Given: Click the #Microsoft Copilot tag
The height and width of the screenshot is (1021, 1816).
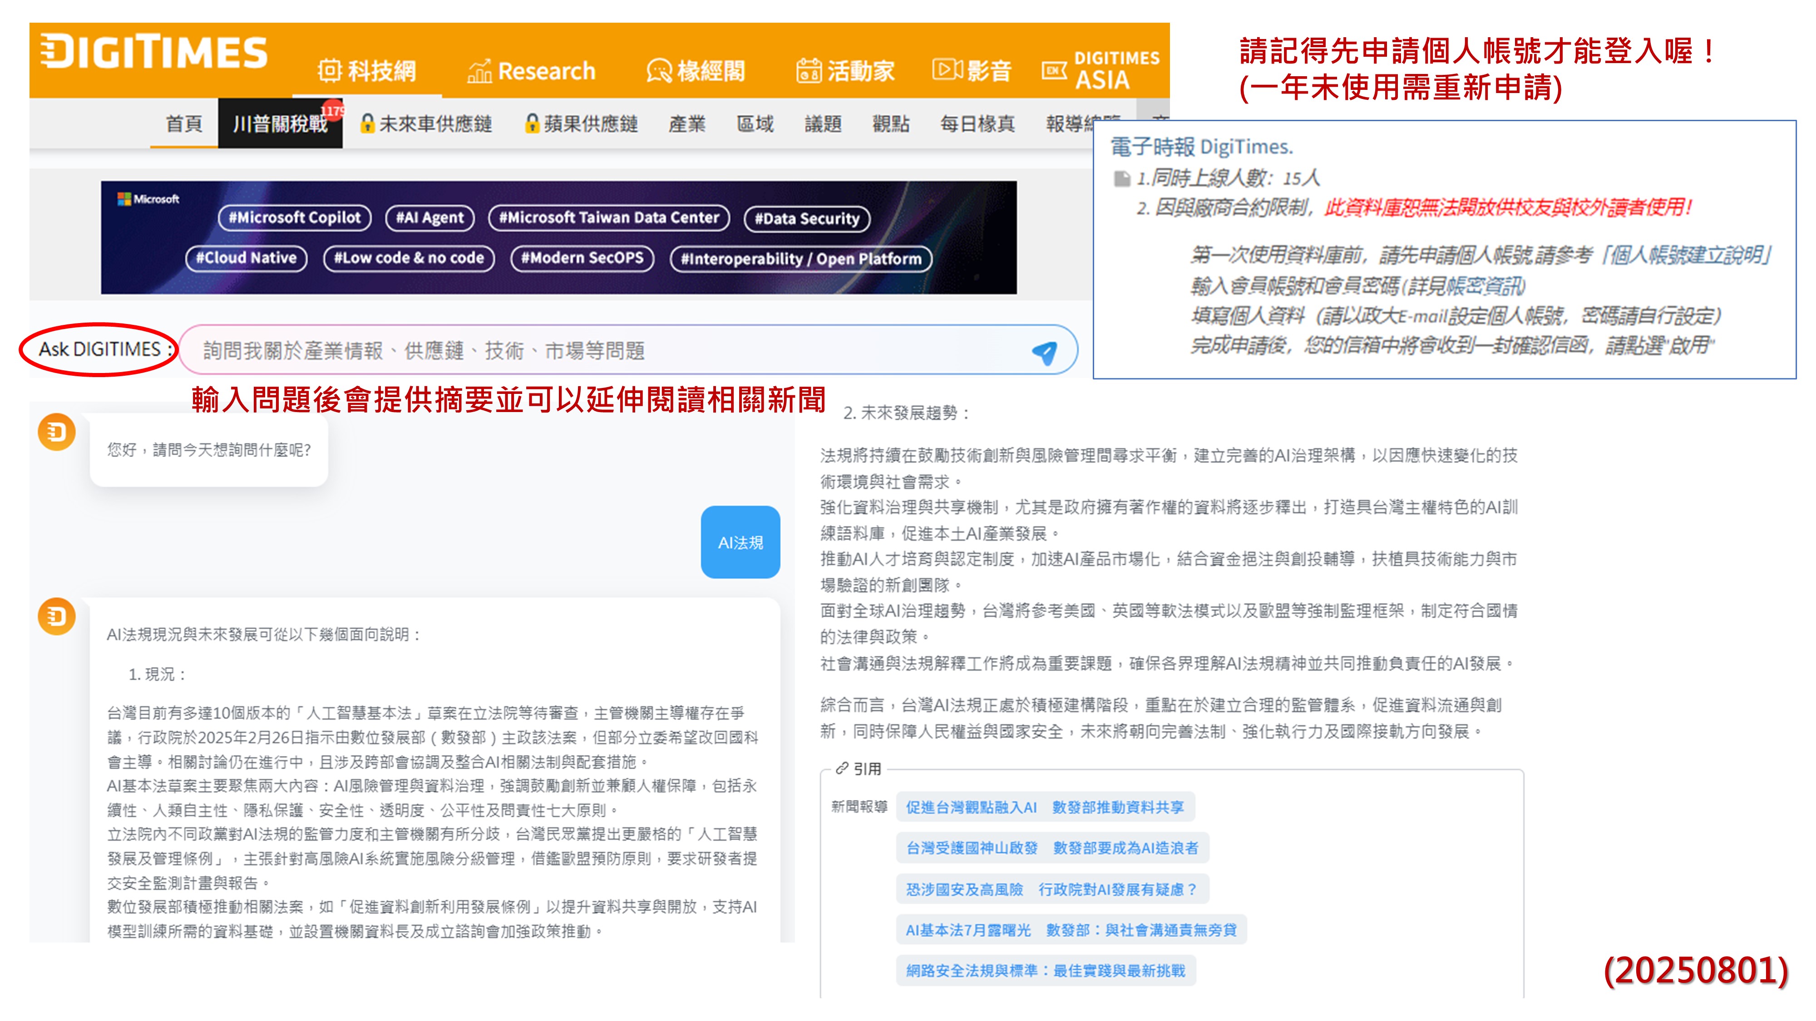Looking at the screenshot, I should point(294,218).
